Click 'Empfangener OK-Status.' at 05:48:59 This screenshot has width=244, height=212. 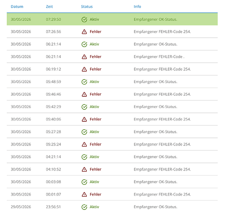point(156,82)
